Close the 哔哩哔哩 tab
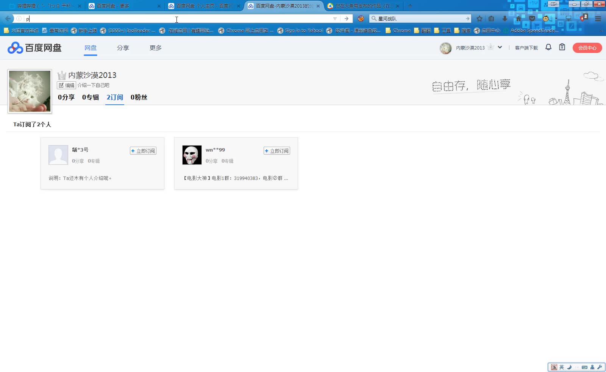This screenshot has height=372, width=606. (x=80, y=6)
